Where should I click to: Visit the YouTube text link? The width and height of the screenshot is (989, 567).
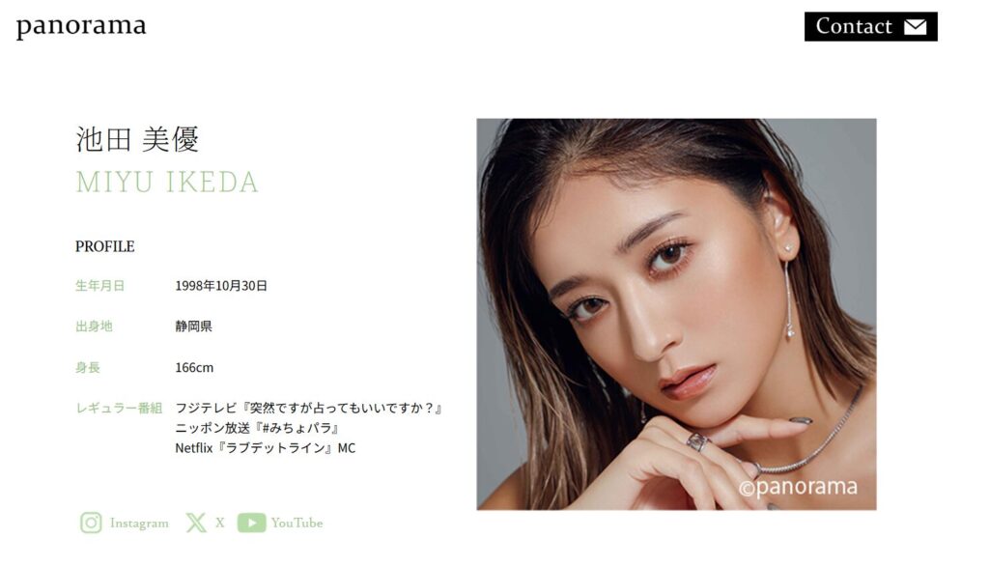tap(297, 523)
